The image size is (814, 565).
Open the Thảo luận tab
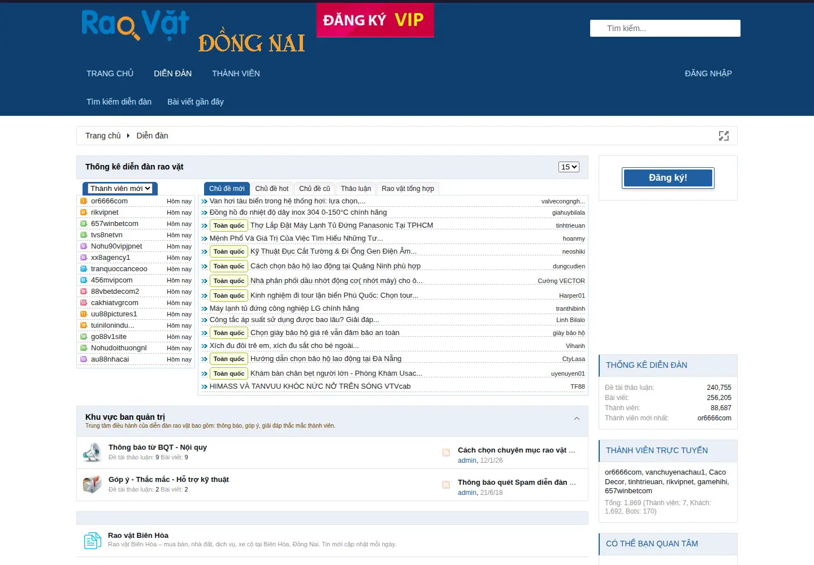coord(356,189)
